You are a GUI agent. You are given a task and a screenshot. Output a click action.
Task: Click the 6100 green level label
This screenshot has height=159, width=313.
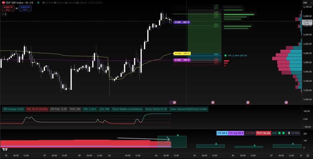tap(216, 5)
